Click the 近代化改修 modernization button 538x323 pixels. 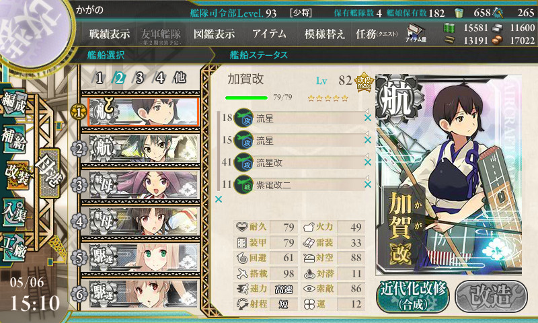(413, 296)
